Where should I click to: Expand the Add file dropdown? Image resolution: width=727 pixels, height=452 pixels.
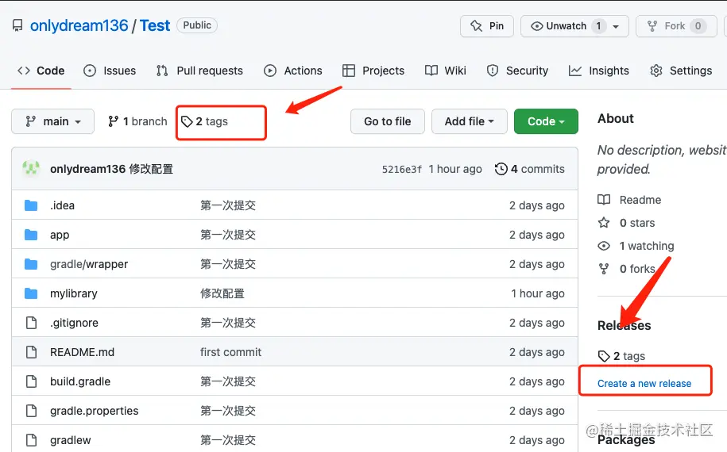pos(470,121)
